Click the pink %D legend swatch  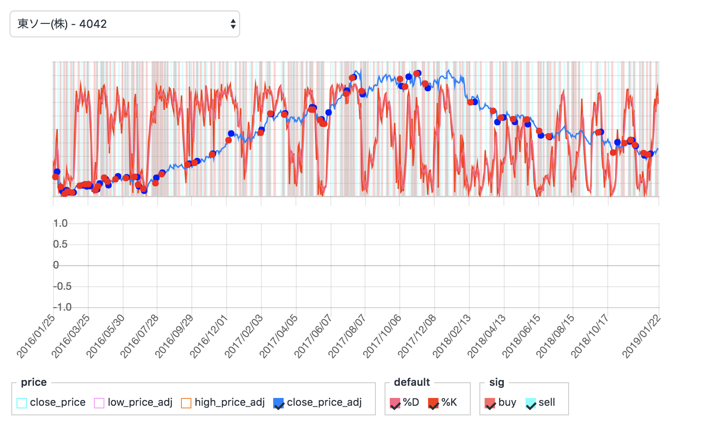(395, 403)
